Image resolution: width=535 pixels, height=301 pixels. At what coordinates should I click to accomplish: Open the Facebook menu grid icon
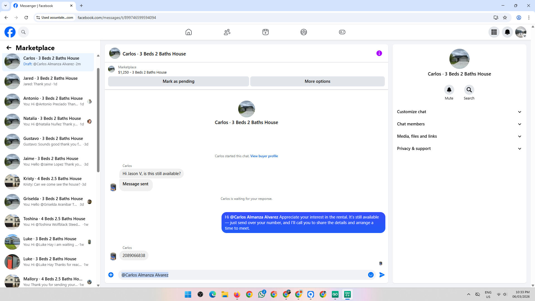(494, 32)
